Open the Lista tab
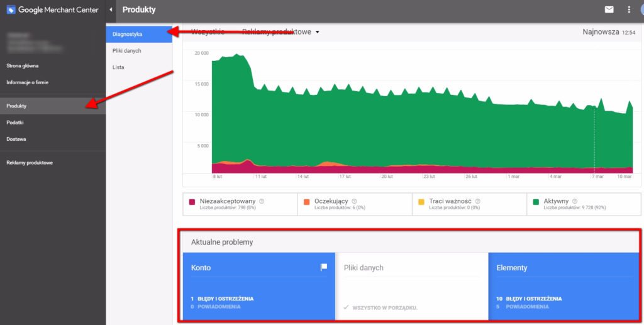The image size is (644, 325). 139,67
